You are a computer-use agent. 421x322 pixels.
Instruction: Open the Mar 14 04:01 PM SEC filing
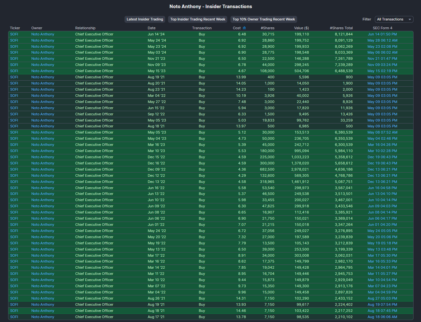pos(382,268)
